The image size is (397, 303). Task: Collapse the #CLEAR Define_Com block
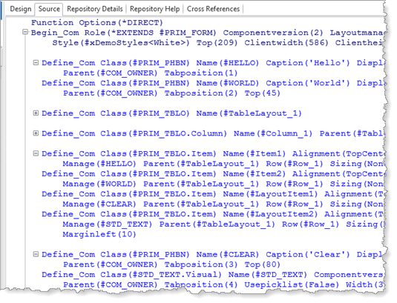pos(36,254)
